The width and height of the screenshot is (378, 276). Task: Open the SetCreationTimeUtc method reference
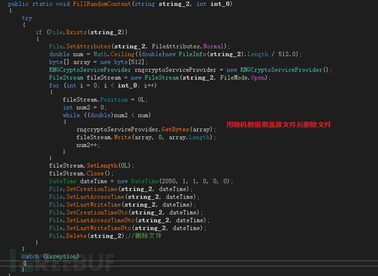tap(96, 212)
